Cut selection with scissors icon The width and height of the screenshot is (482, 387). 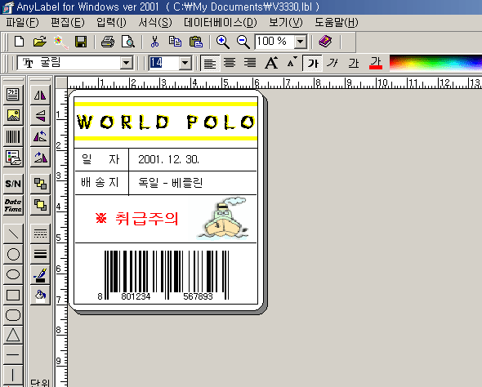[155, 42]
